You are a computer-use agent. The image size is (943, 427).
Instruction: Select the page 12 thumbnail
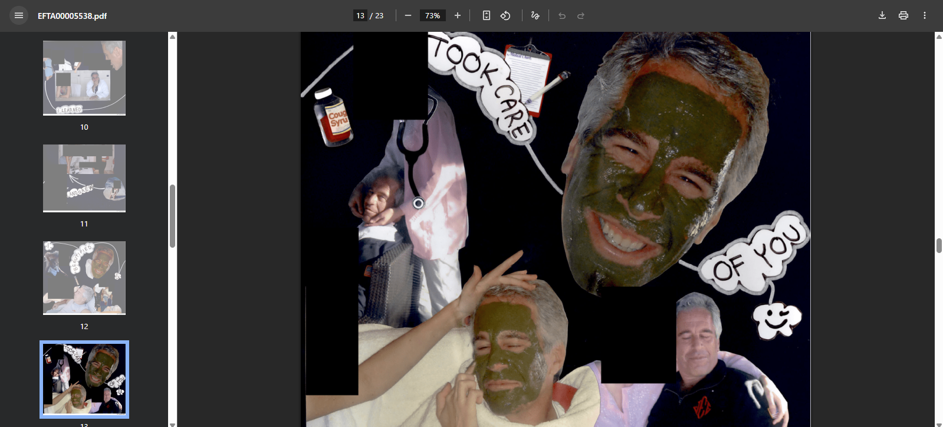click(x=84, y=278)
